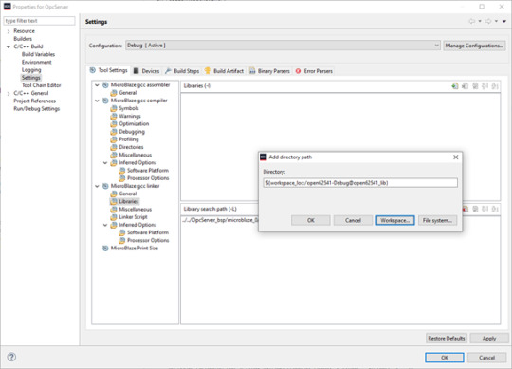Switch to the Build Steps tab
The width and height of the screenshot is (512, 369).
click(x=182, y=71)
